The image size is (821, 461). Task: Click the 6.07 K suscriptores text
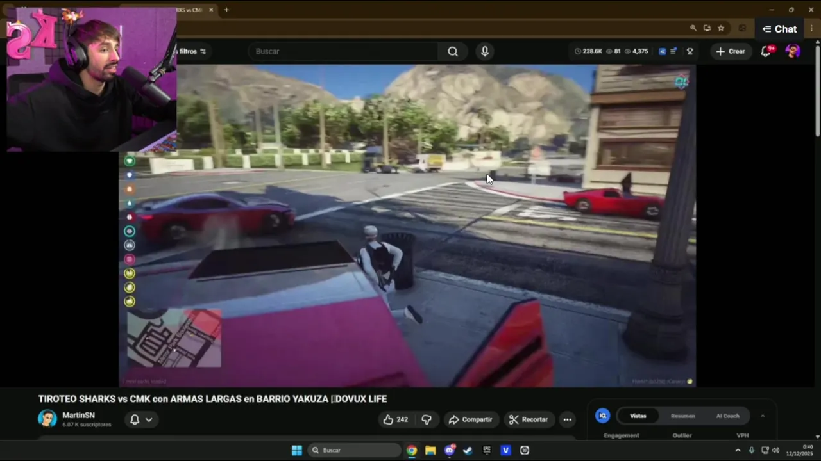(x=87, y=425)
